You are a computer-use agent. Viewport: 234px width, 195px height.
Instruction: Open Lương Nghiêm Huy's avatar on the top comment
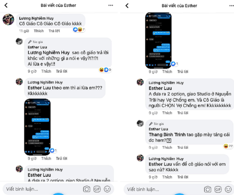[x=8, y=19]
